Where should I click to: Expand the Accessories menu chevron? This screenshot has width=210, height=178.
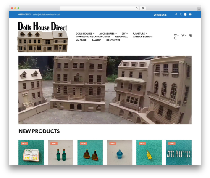[116, 34]
